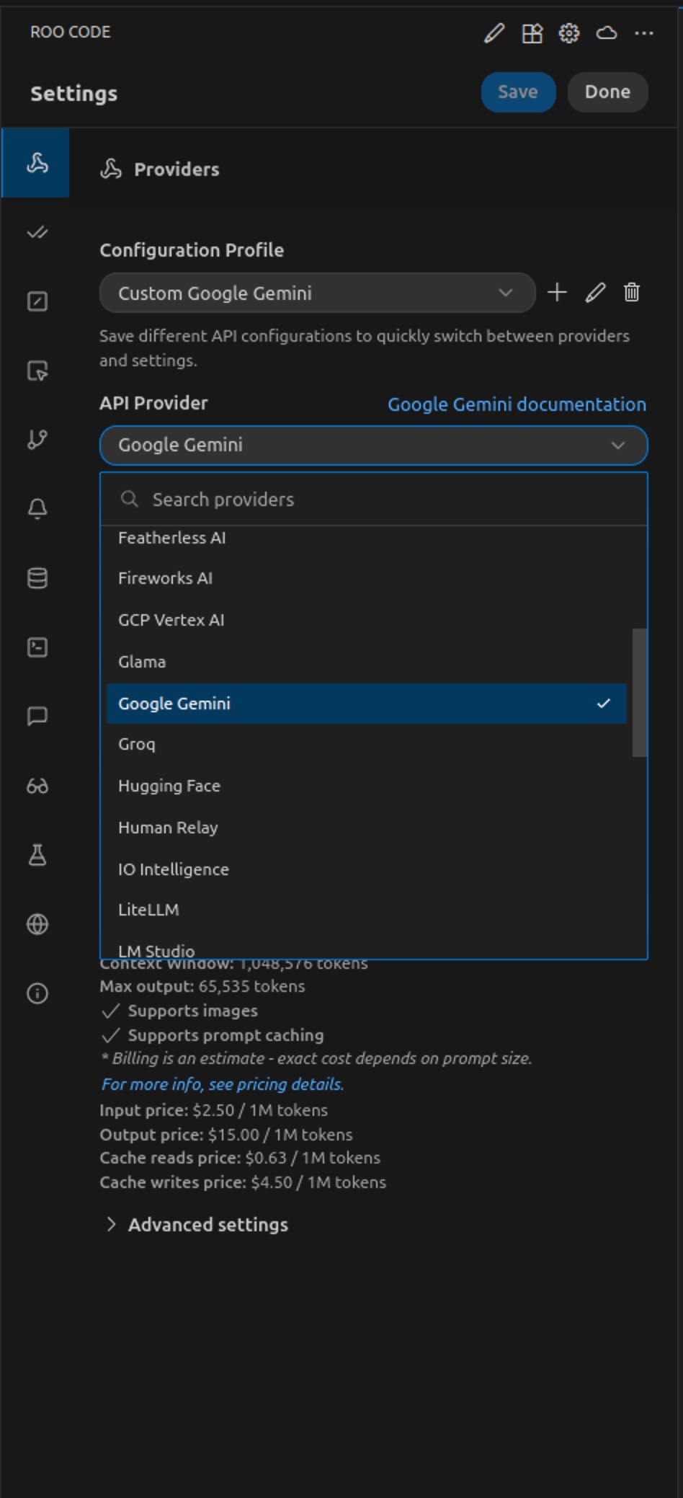Select the checked Google Gemini option
683x1498 pixels.
(366, 704)
